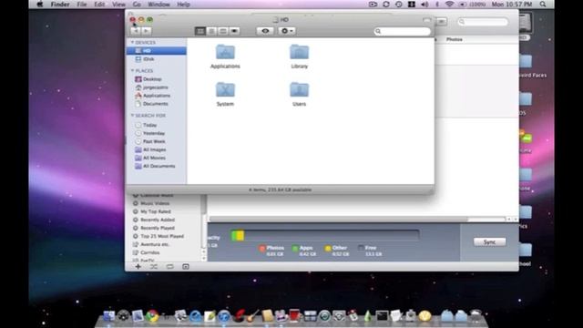Click the Photos capacity color legend
583x328 pixels.
coord(261,249)
